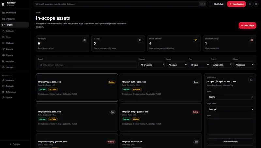The height and width of the screenshot is (148, 261).
Task: Expand the All scope dropdown
Action: point(177,65)
